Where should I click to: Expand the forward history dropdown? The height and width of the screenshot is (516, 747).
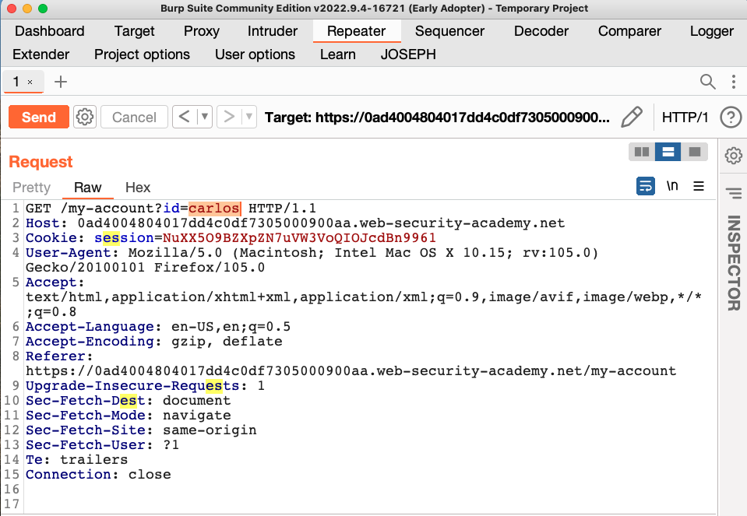click(249, 117)
